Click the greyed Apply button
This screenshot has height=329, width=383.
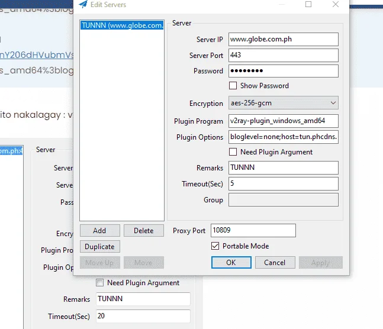320,263
